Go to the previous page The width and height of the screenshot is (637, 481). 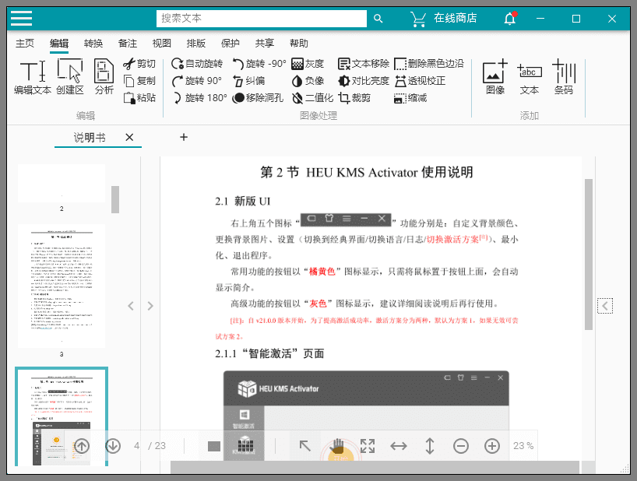click(x=82, y=446)
